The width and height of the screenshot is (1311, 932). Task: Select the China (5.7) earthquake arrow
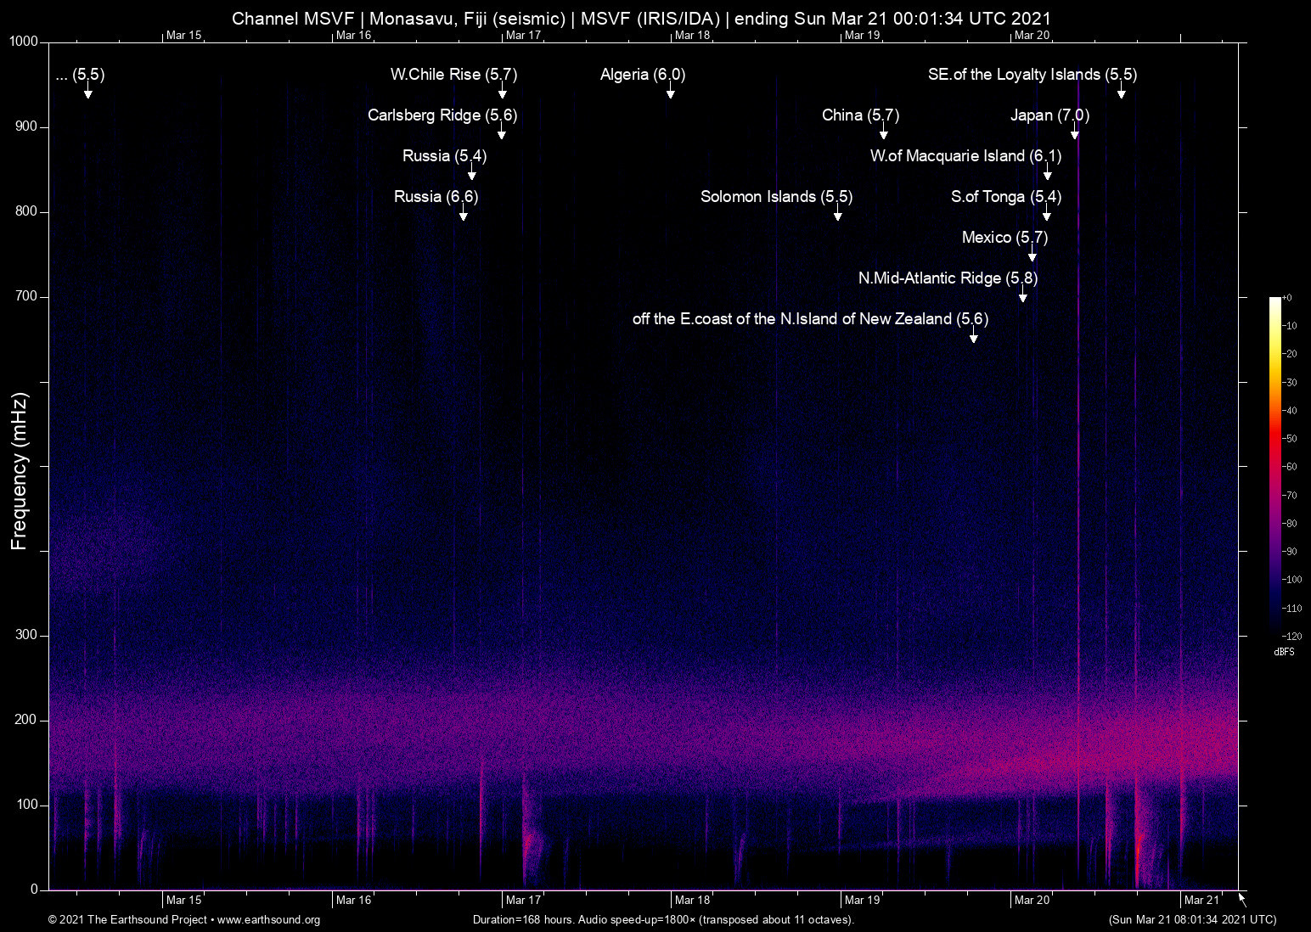883,134
